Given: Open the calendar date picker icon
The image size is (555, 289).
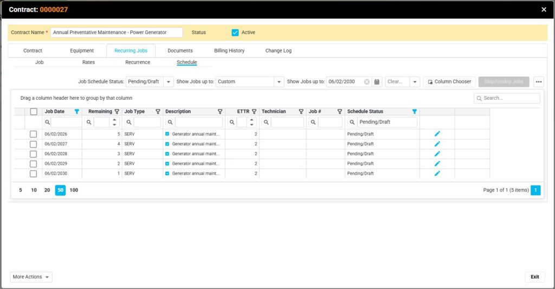Looking at the screenshot, I should pyautogui.click(x=377, y=82).
